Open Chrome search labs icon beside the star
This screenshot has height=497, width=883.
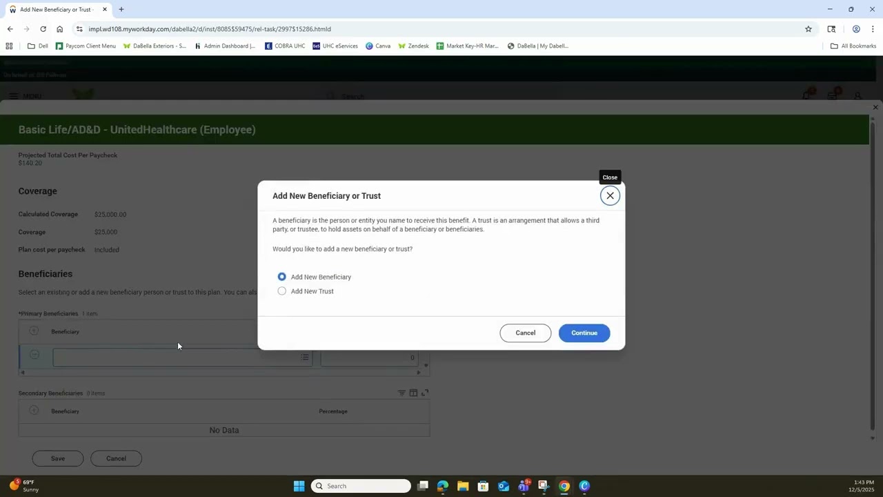[x=831, y=29]
